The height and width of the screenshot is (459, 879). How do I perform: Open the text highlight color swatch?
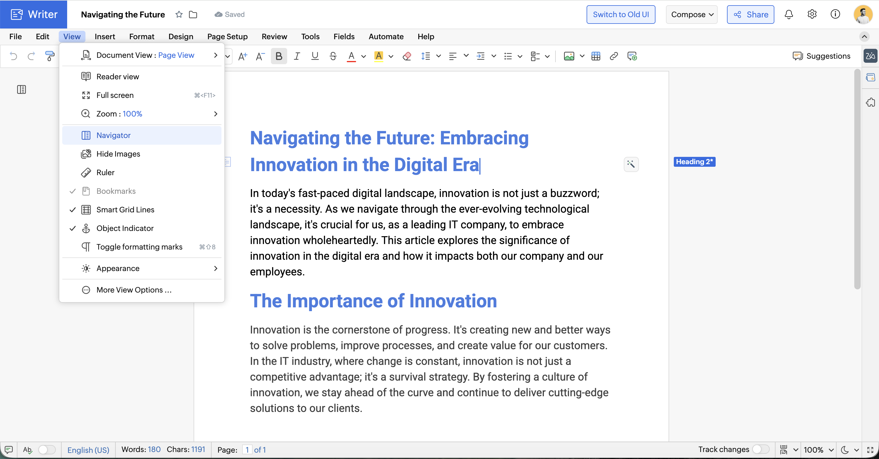(x=378, y=56)
